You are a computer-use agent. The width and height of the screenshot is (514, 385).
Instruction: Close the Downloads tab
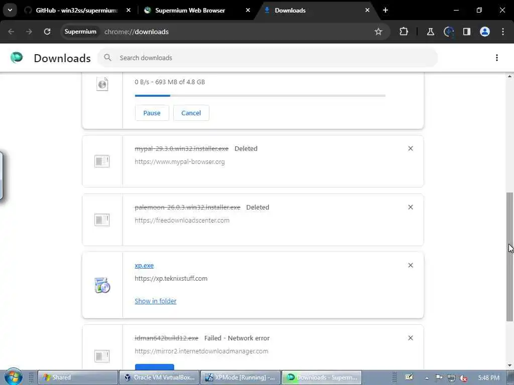click(x=367, y=11)
